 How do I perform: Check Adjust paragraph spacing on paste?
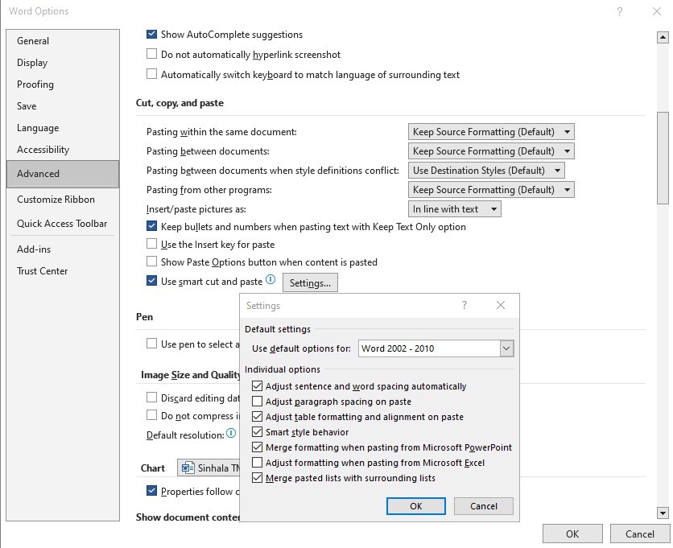point(257,402)
